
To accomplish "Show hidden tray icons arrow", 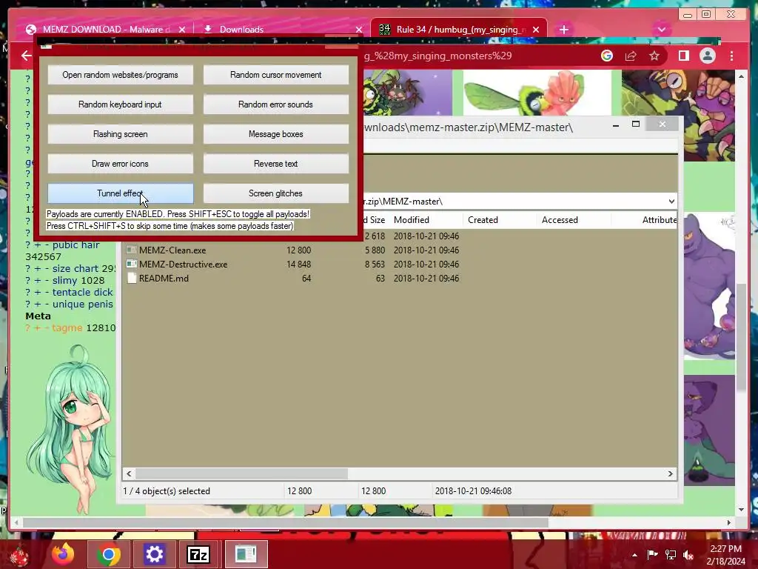I will [634, 555].
